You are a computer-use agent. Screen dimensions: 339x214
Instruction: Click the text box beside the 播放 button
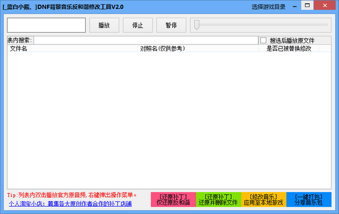[46, 25]
